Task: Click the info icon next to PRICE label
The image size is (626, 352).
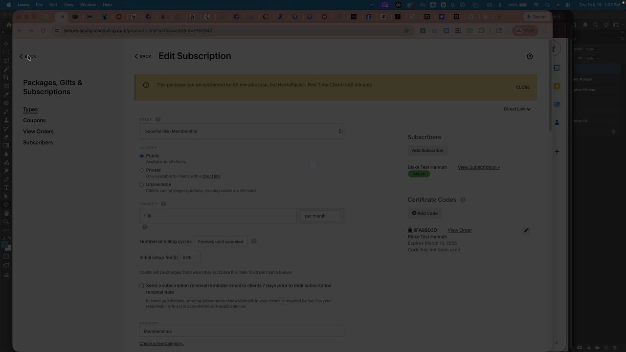Action: 163,204
